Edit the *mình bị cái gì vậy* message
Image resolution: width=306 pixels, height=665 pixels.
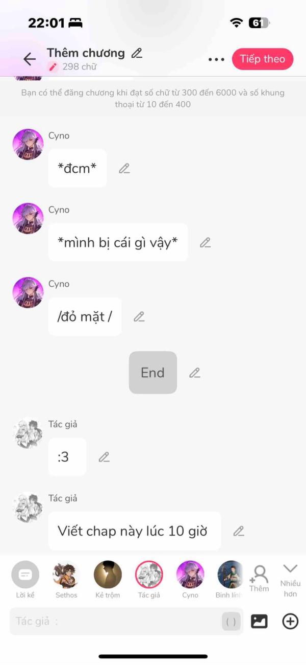[205, 243]
